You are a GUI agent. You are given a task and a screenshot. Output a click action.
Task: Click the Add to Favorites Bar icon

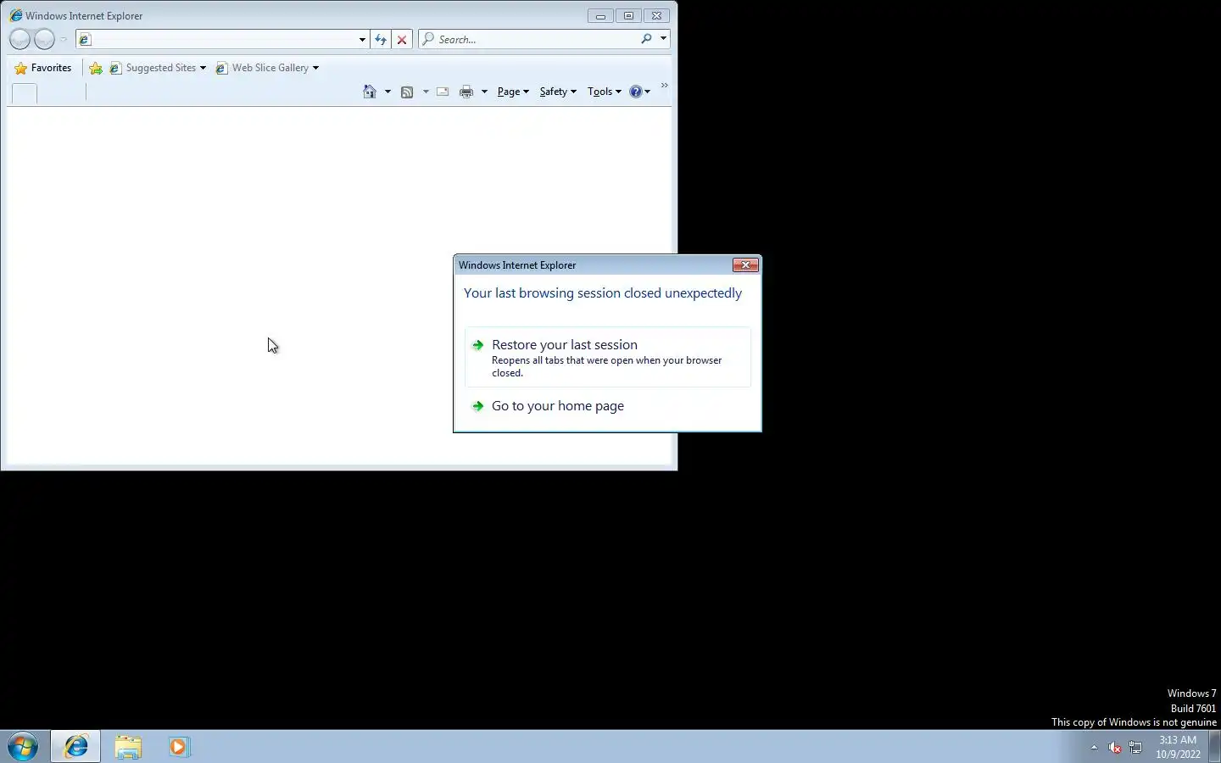point(96,68)
